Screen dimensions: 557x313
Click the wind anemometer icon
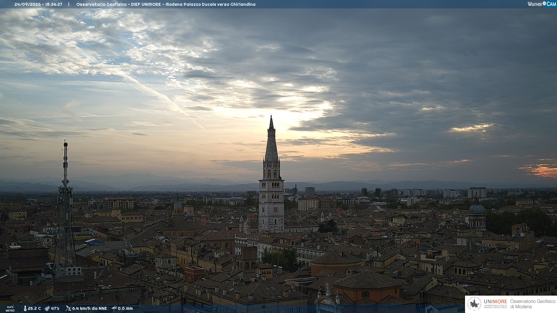click(x=68, y=308)
